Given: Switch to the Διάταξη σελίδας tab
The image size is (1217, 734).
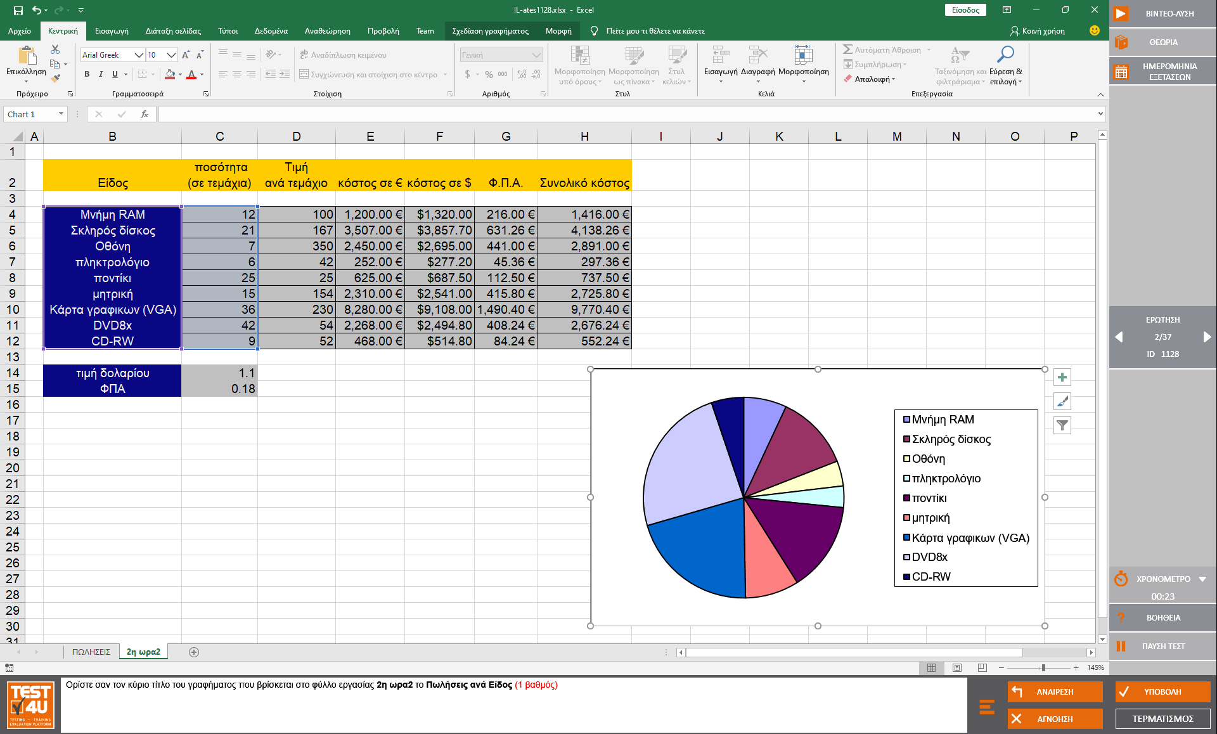Looking at the screenshot, I should coord(173,31).
